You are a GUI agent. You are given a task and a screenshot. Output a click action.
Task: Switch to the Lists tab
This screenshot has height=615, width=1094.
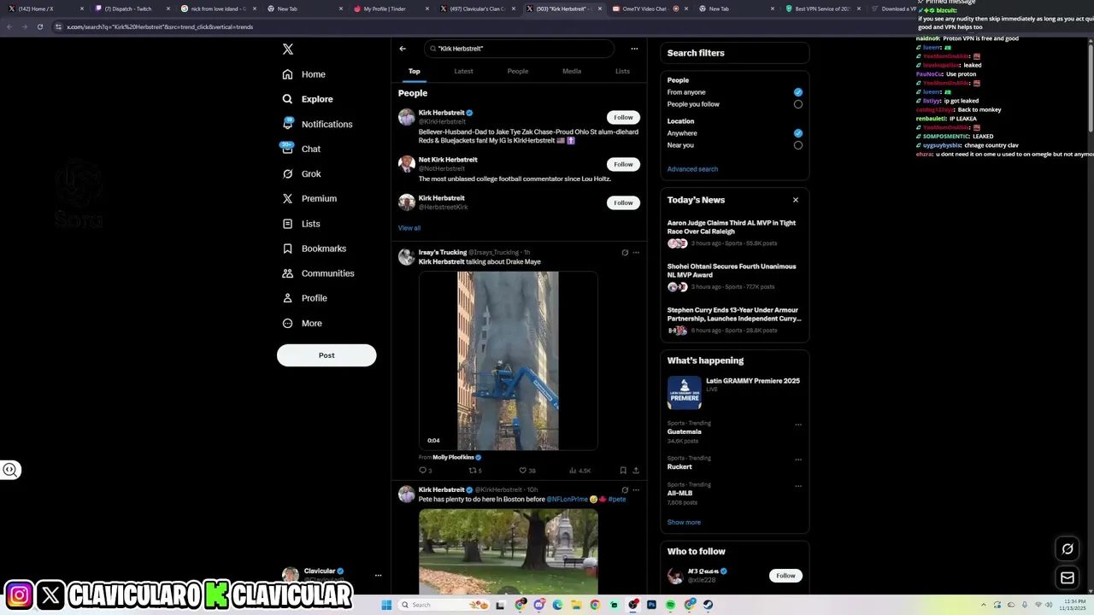click(x=622, y=71)
